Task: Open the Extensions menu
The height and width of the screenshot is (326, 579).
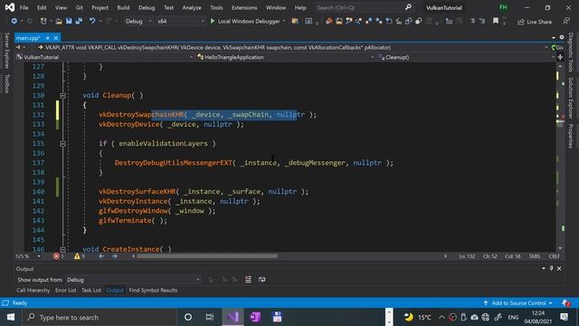Action: pos(244,7)
